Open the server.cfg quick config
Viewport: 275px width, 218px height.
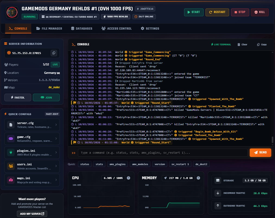pyautogui.click(x=32, y=125)
